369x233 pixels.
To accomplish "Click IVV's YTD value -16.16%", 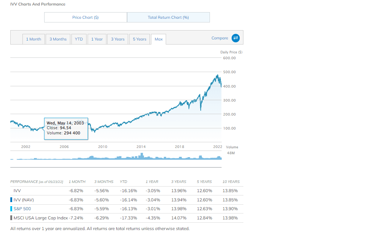I will pos(129,191).
